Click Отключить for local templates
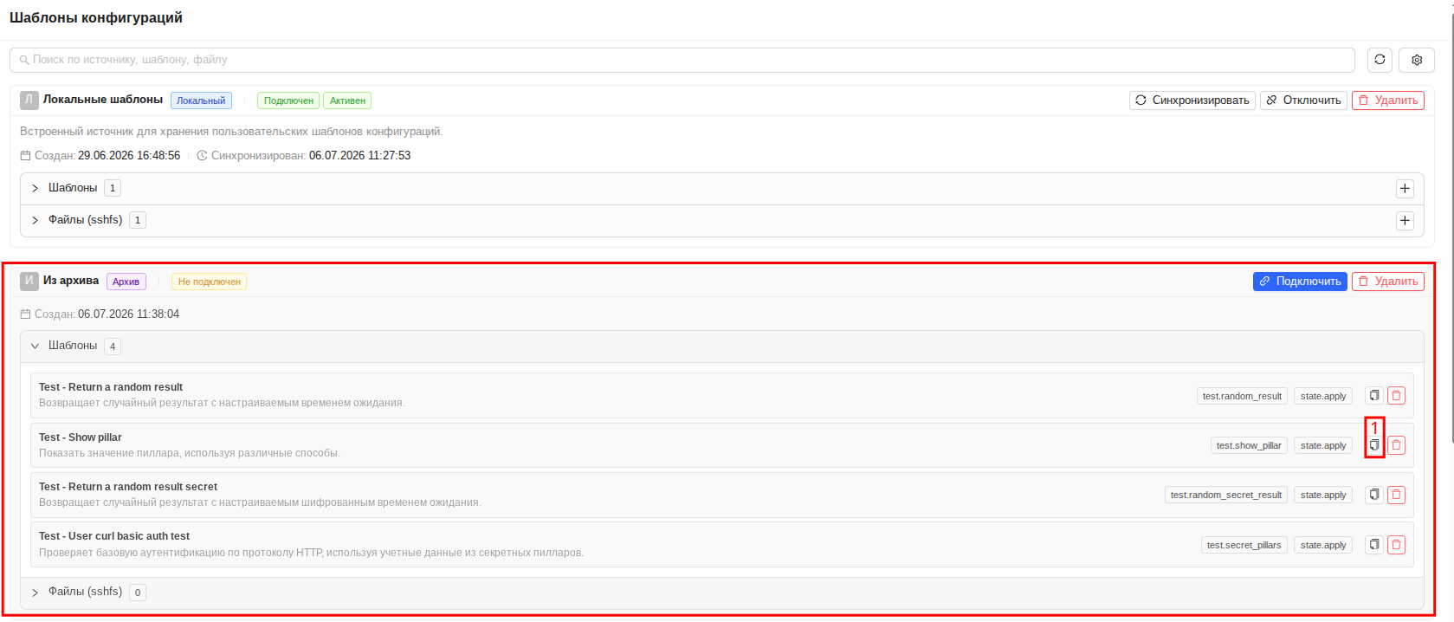 coord(1303,100)
